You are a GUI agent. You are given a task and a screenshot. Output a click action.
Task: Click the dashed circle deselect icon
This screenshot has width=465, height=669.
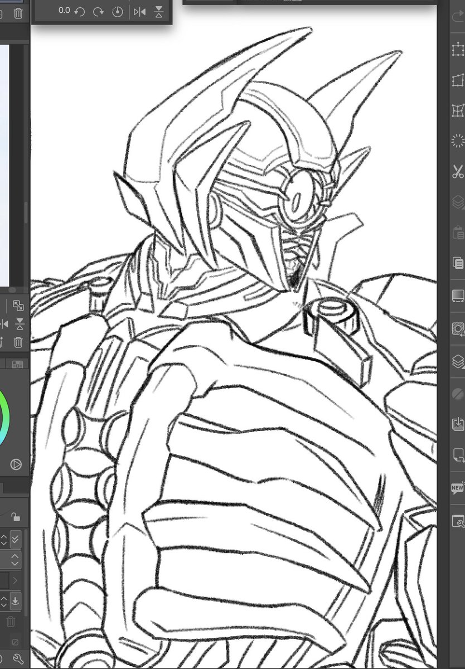pyautogui.click(x=458, y=140)
